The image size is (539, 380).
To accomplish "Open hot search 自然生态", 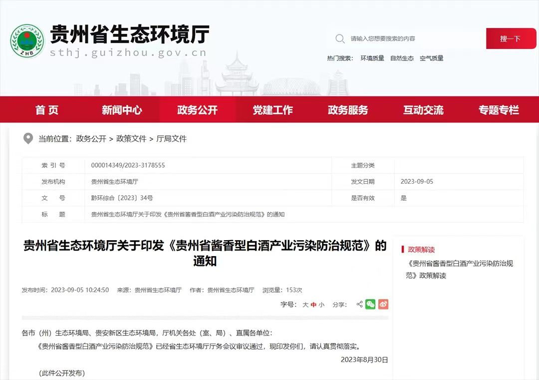I will point(402,58).
